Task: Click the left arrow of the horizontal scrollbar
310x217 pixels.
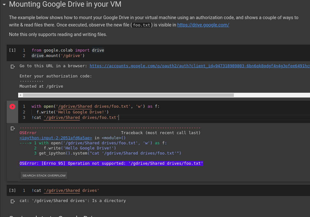Action: [20, 95]
